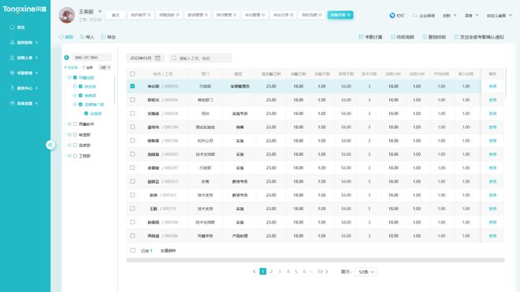Click the magnifier icon in the employee search box

tap(174, 58)
